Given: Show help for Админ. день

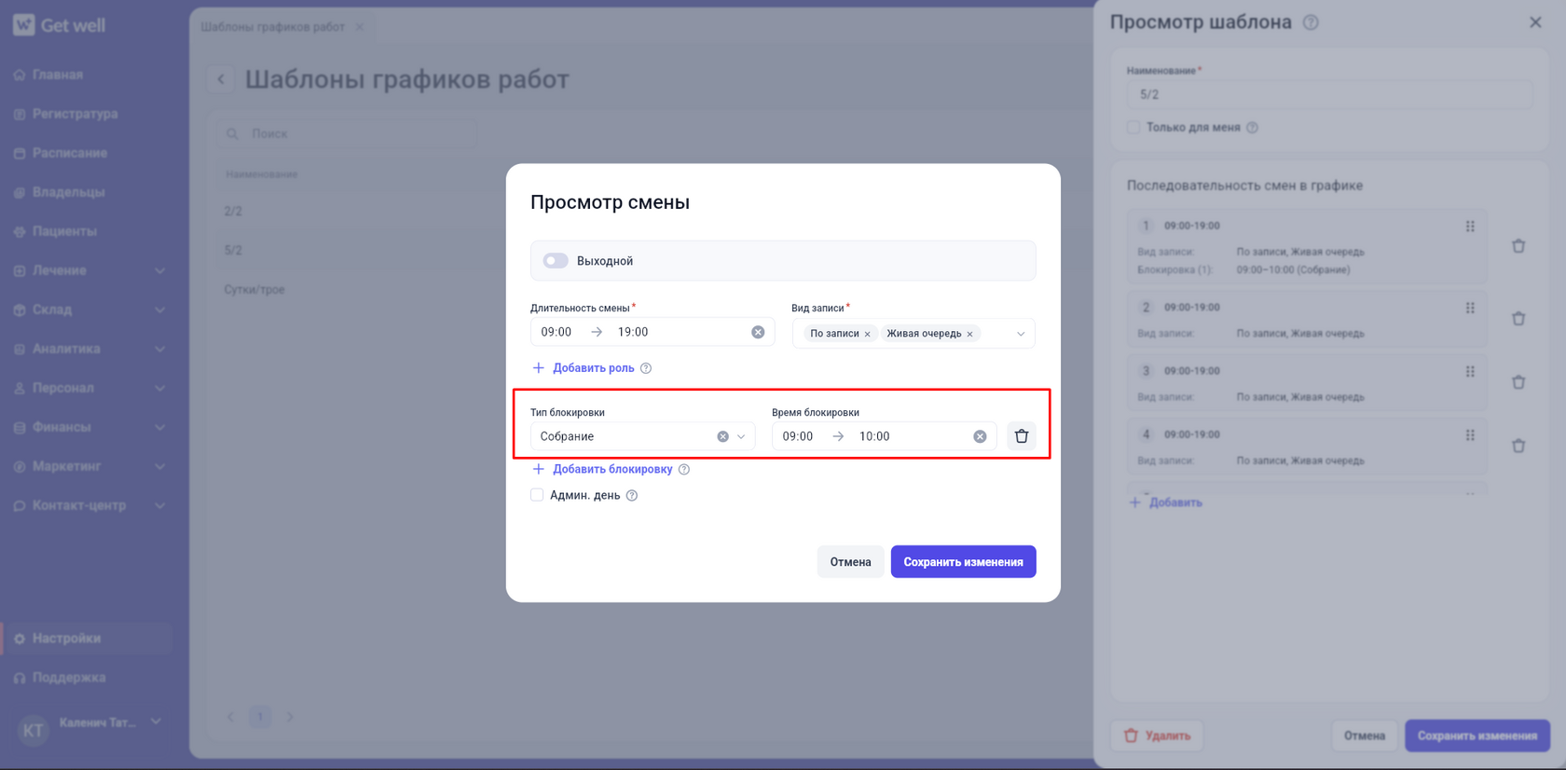Looking at the screenshot, I should [x=632, y=495].
